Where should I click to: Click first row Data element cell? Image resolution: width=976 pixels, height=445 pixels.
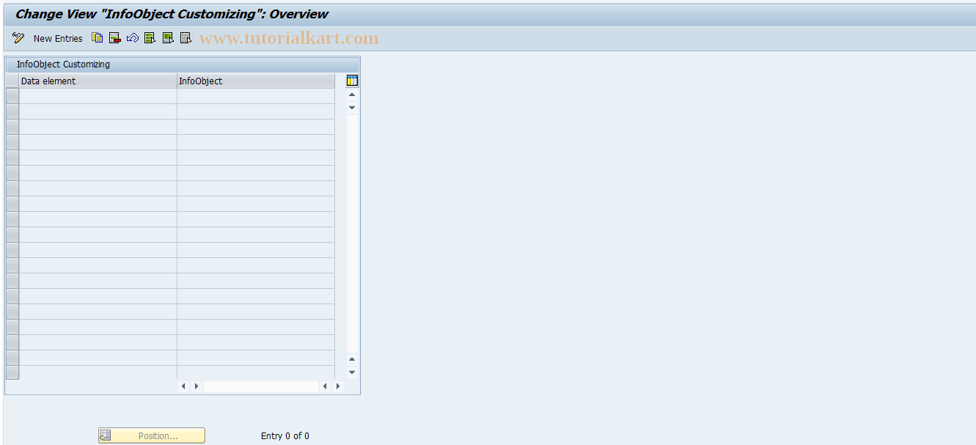[x=98, y=96]
